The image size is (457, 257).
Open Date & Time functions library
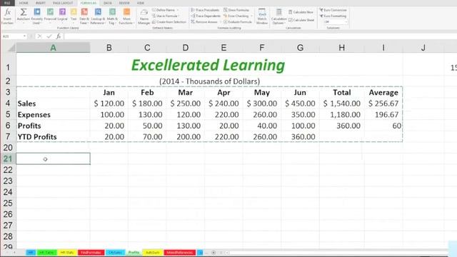tap(84, 16)
